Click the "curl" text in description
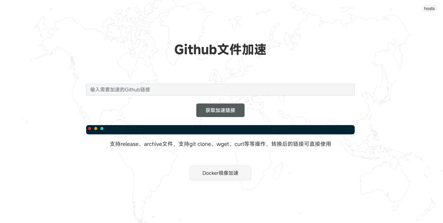 pos(239,144)
